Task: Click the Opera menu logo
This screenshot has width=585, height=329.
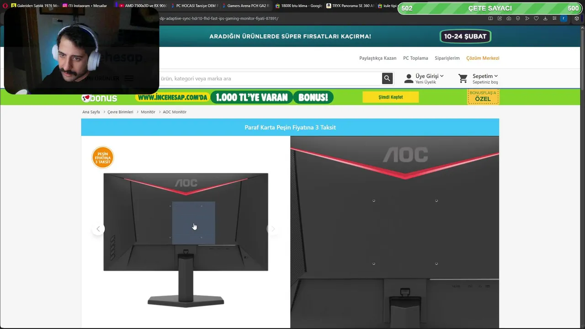Action: click(x=5, y=6)
